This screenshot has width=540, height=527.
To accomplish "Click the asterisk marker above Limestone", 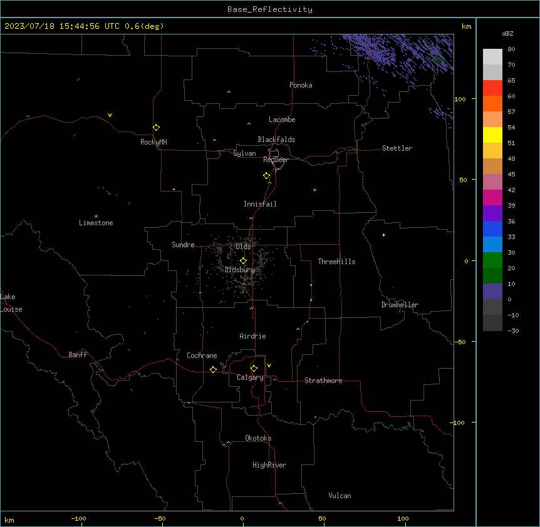I will pyautogui.click(x=96, y=216).
